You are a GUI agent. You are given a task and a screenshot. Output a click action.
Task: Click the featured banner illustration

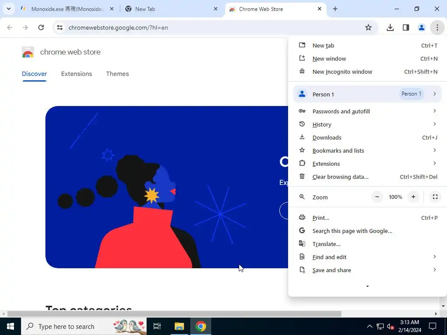coord(167,187)
